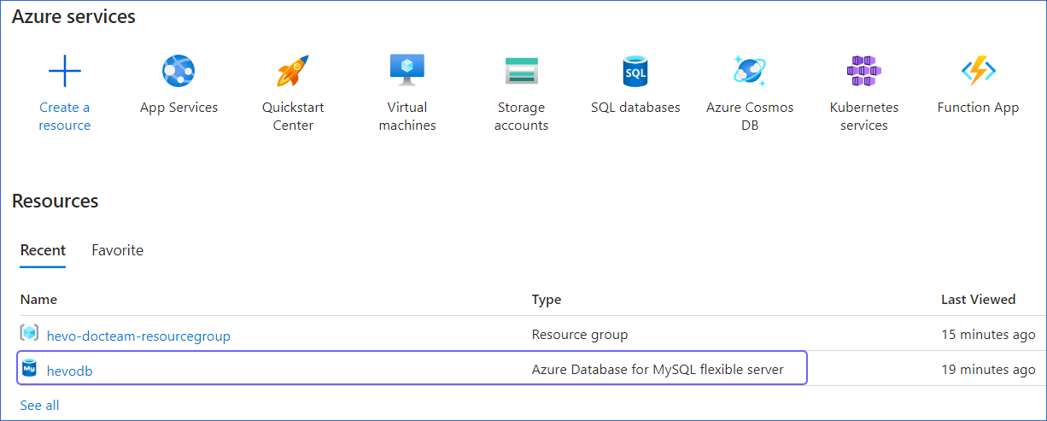Select the Function App lightning icon

[978, 71]
